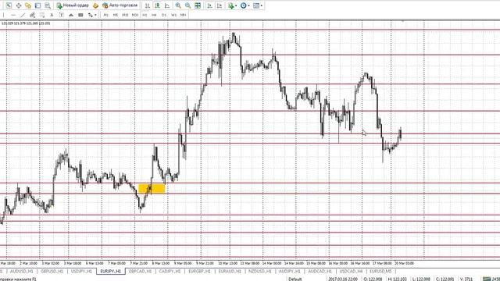Image resolution: width=500 pixels, height=281 pixels.
Task: Select the equidistant channel tool
Action: (32, 15)
